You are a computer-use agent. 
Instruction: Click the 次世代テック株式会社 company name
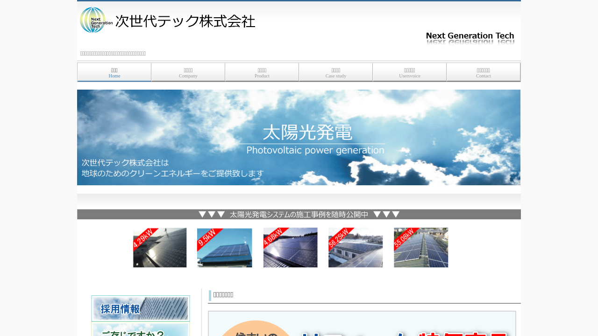(185, 21)
